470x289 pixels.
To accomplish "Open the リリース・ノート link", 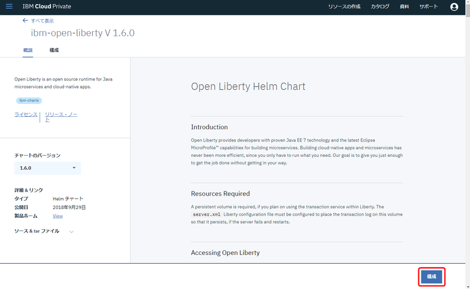I will tap(61, 117).
